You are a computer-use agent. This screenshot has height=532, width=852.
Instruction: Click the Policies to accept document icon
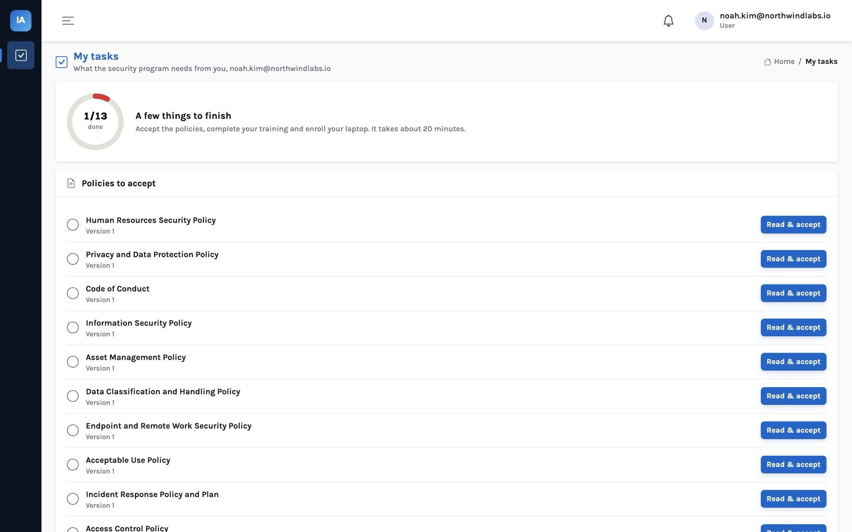[x=71, y=183]
